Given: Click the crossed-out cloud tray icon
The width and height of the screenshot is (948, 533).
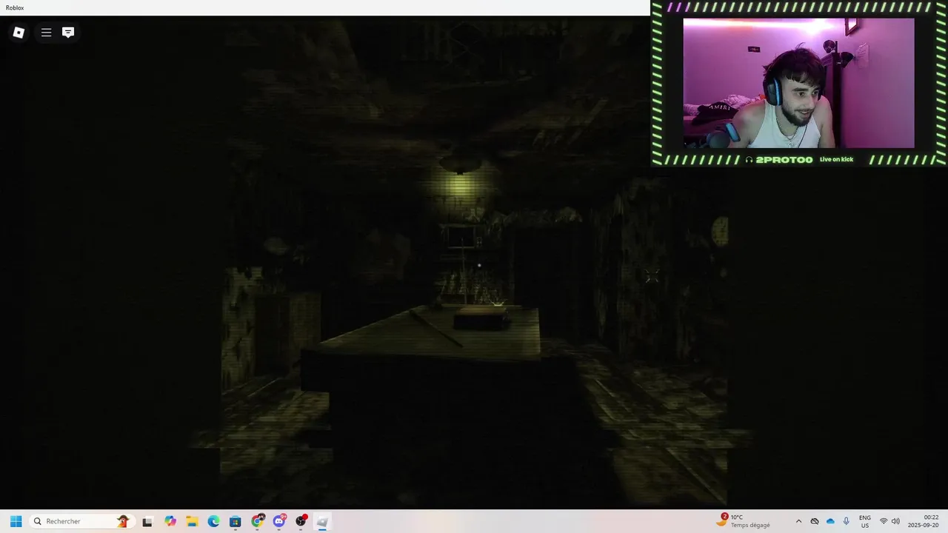Looking at the screenshot, I should [815, 521].
